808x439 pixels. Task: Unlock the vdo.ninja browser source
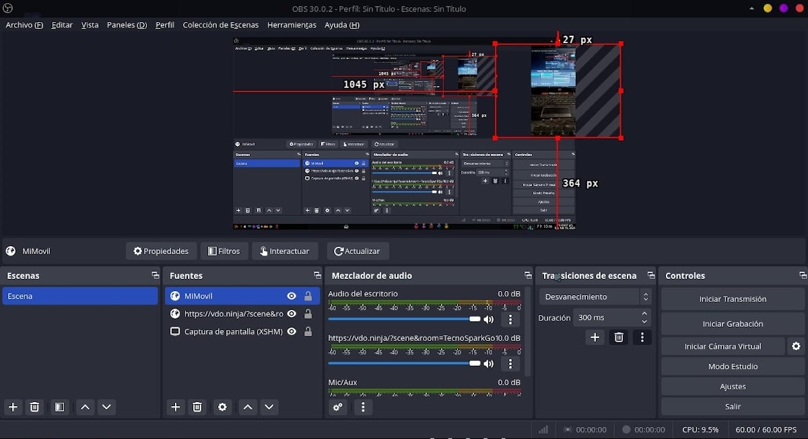308,314
